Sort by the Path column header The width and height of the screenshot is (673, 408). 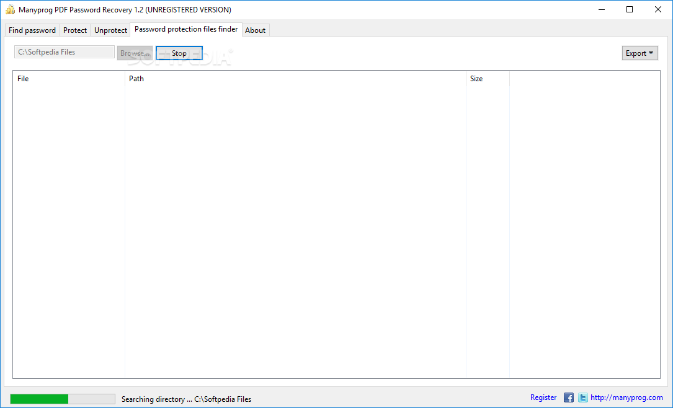295,79
